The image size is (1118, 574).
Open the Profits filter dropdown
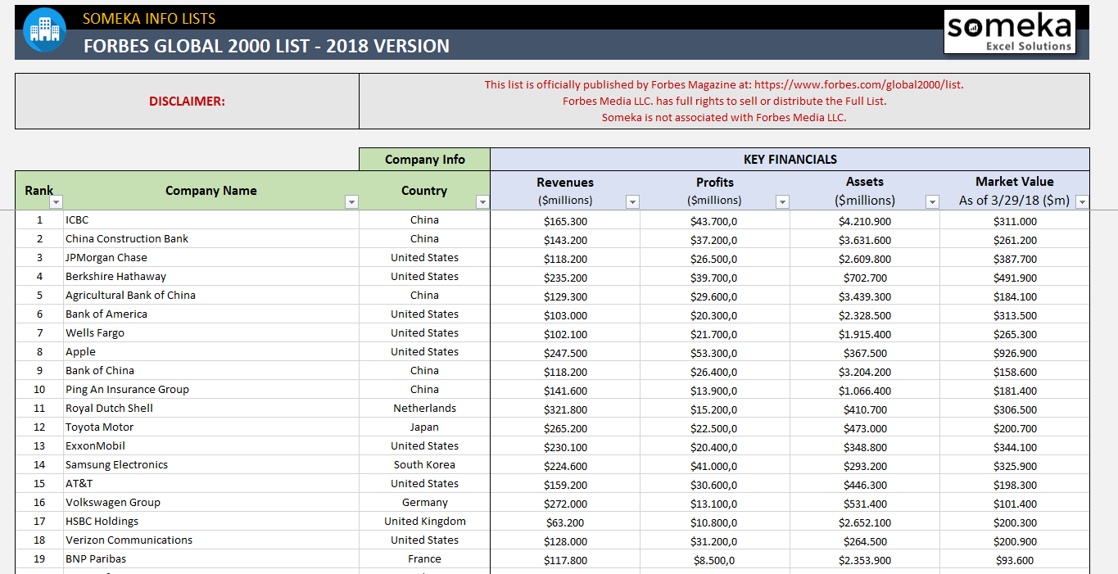pos(782,201)
